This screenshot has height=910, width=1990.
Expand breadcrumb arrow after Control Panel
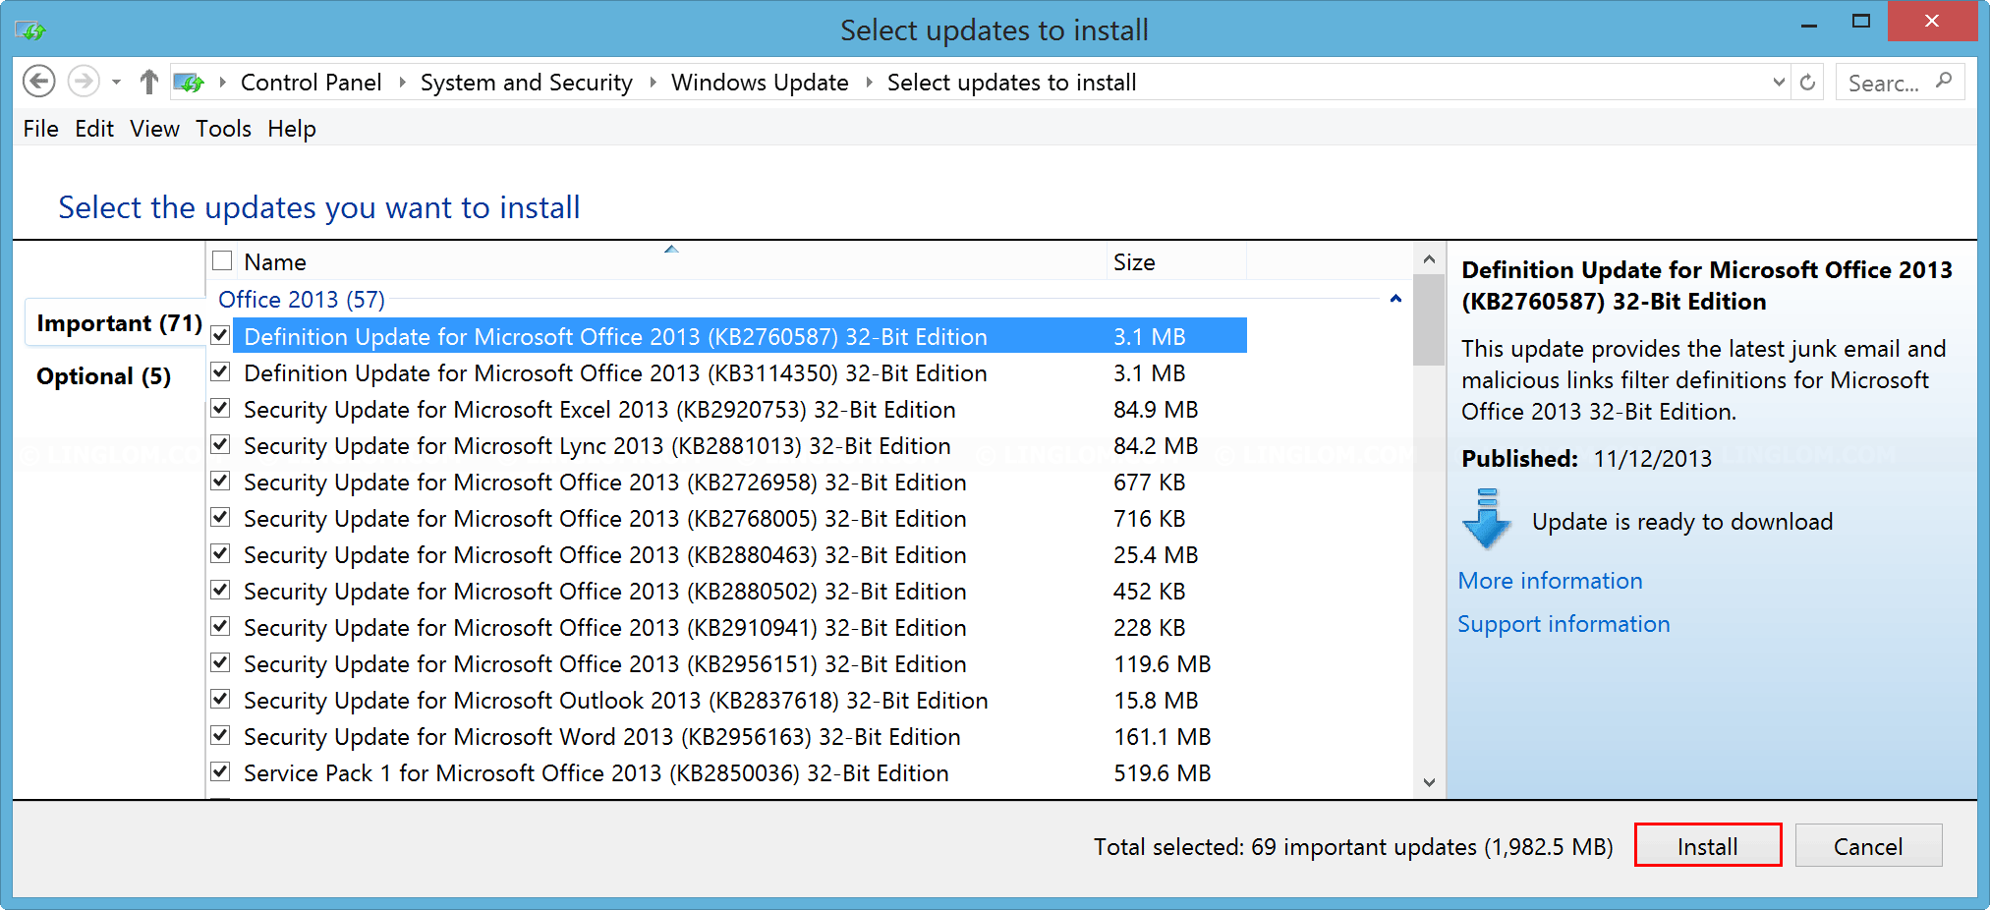click(x=402, y=83)
